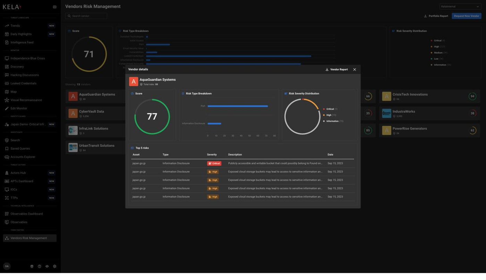
Task: Open the PowerRise Generators vendor card
Action: coord(429,130)
